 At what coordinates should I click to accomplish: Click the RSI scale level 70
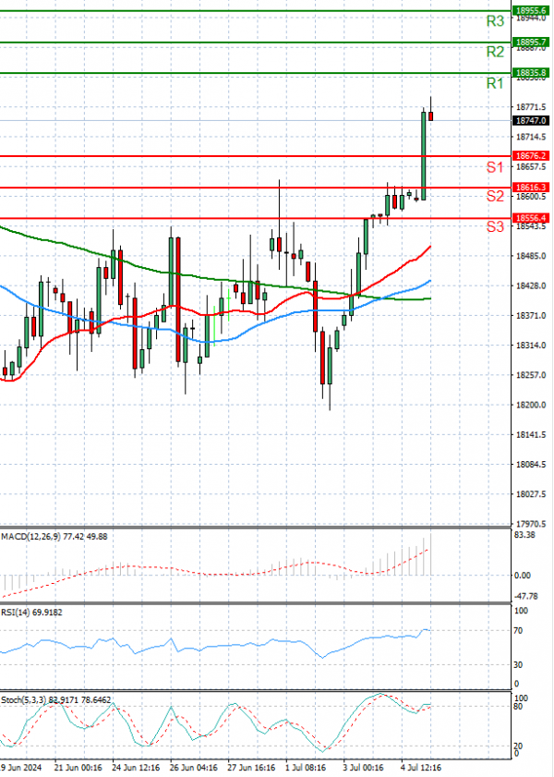[x=518, y=631]
